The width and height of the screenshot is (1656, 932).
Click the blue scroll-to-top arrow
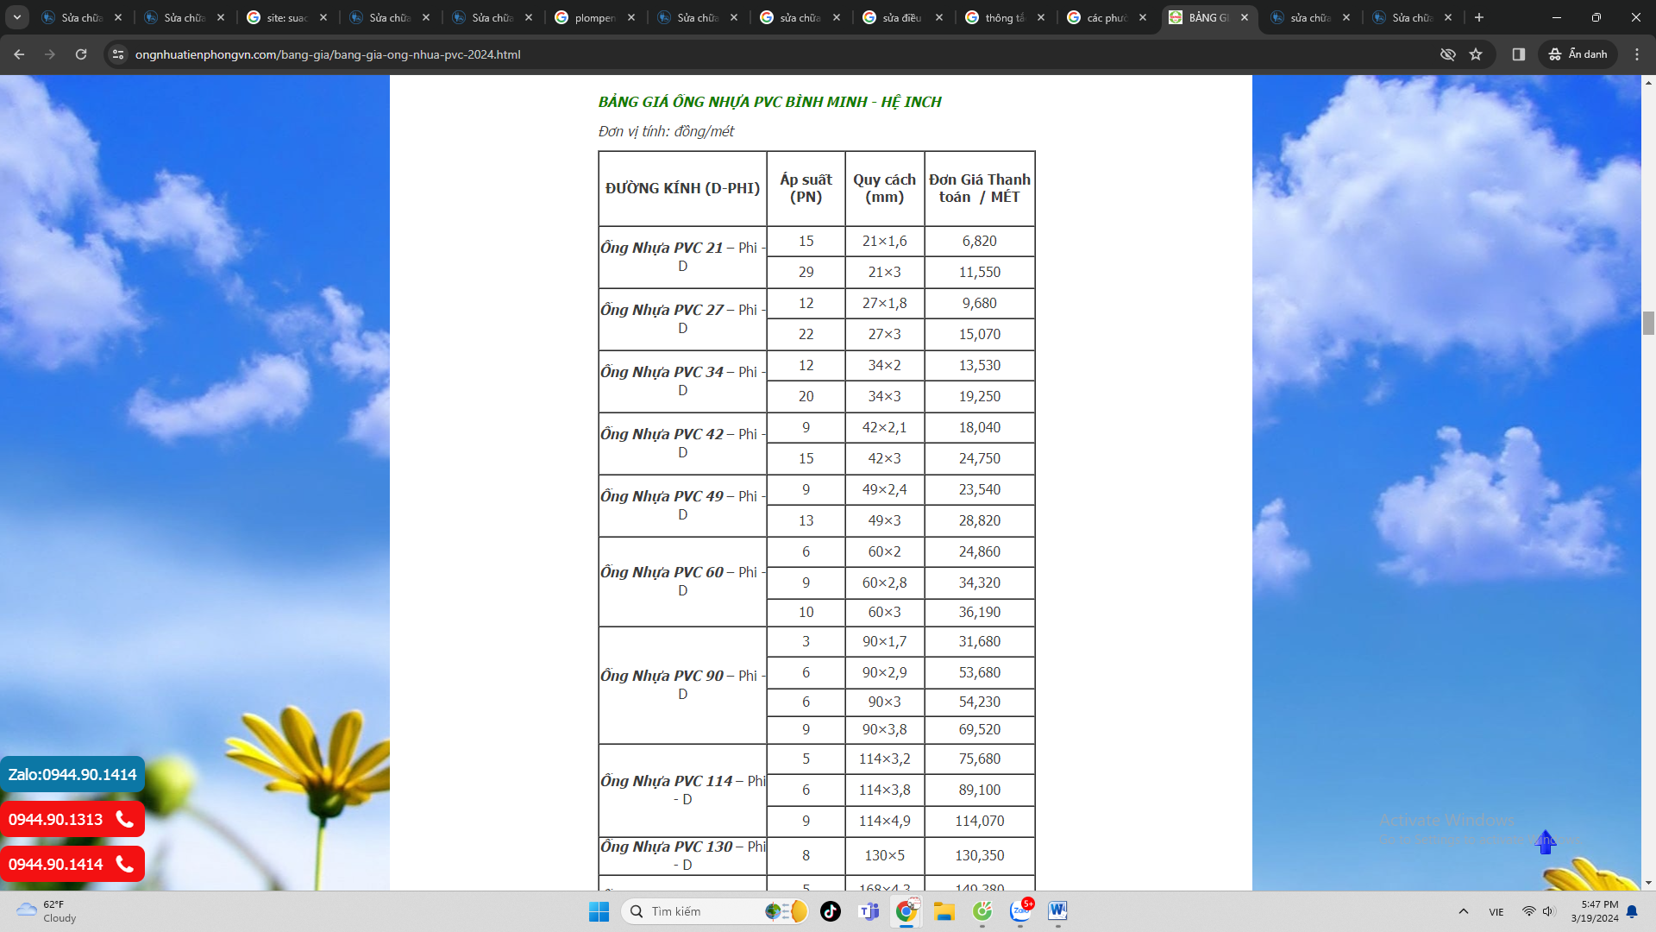pos(1546,842)
